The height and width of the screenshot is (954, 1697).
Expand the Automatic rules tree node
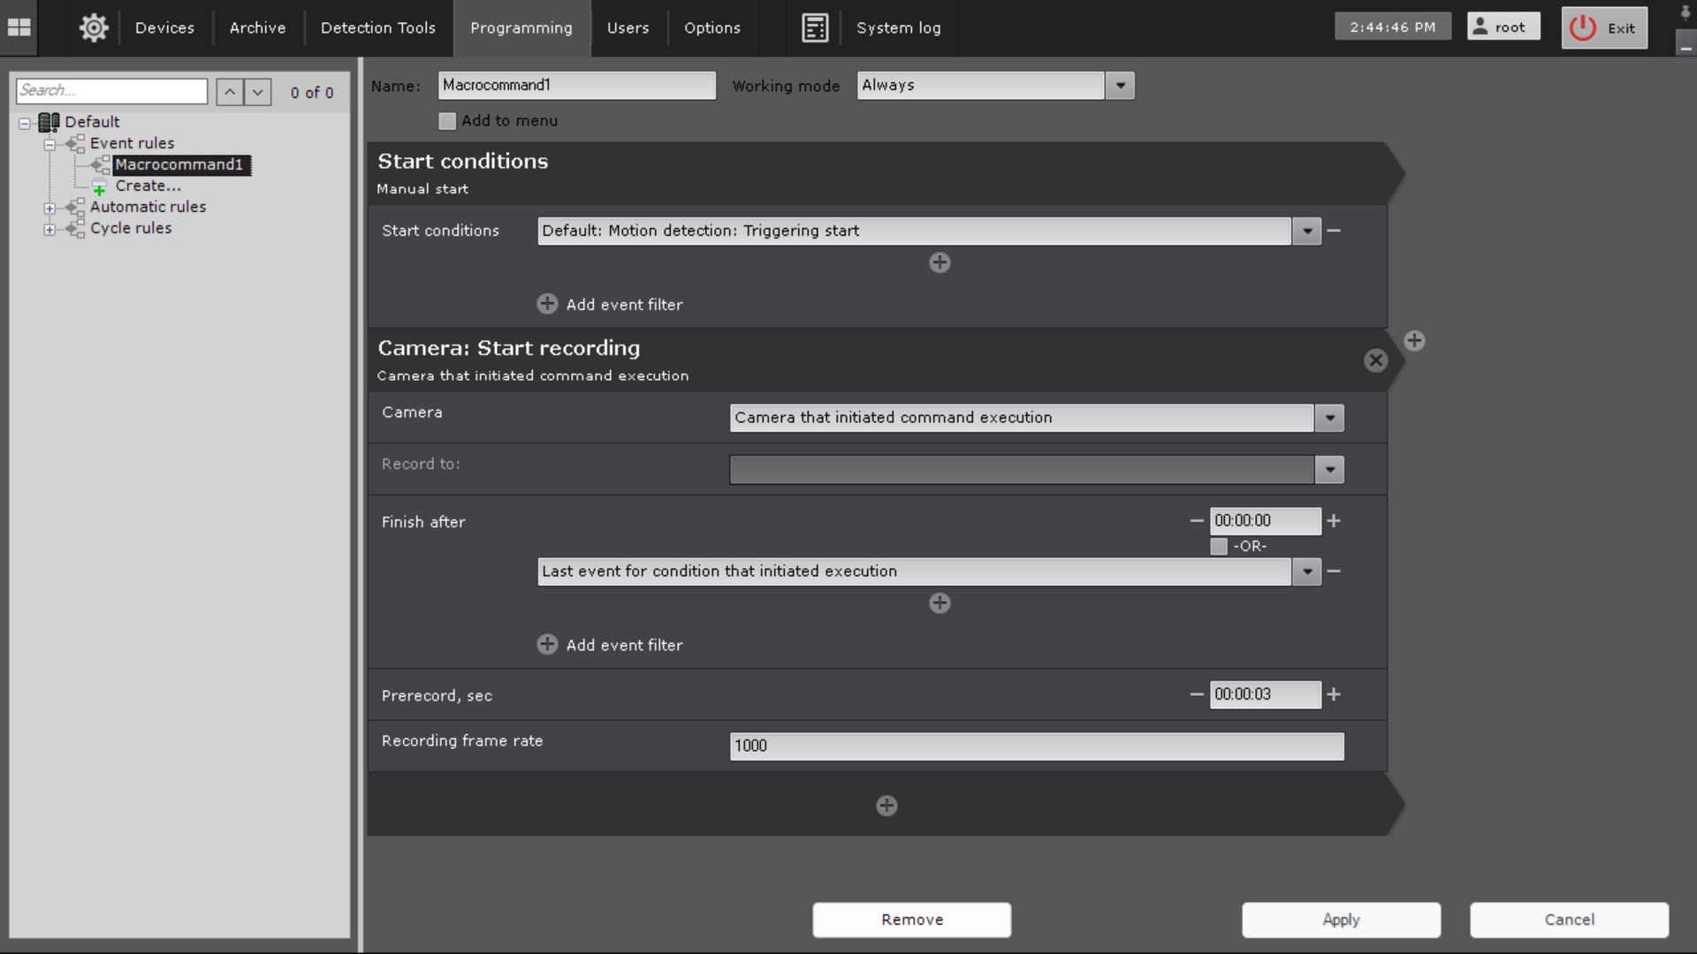50,208
